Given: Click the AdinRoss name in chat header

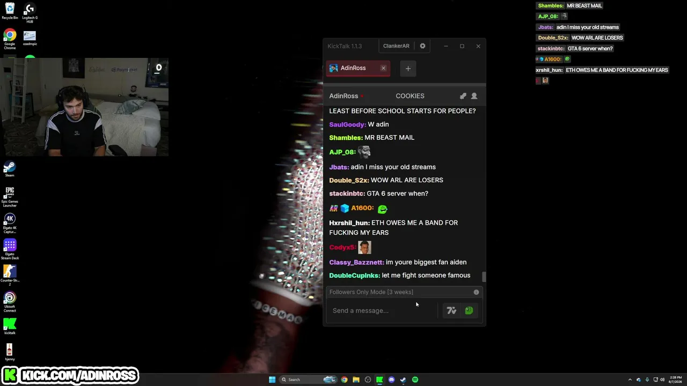Looking at the screenshot, I should [343, 96].
